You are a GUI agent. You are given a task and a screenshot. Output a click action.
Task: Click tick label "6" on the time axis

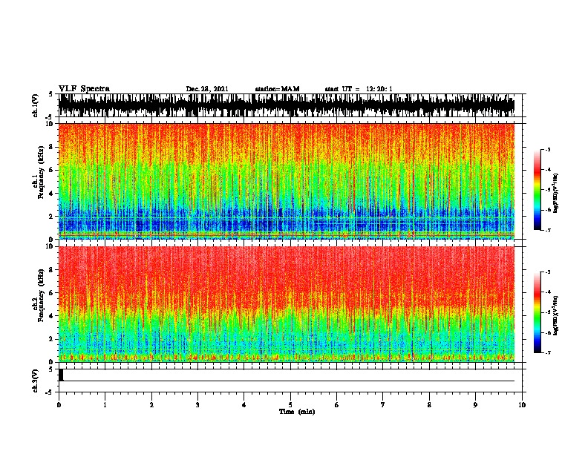pyautogui.click(x=337, y=405)
